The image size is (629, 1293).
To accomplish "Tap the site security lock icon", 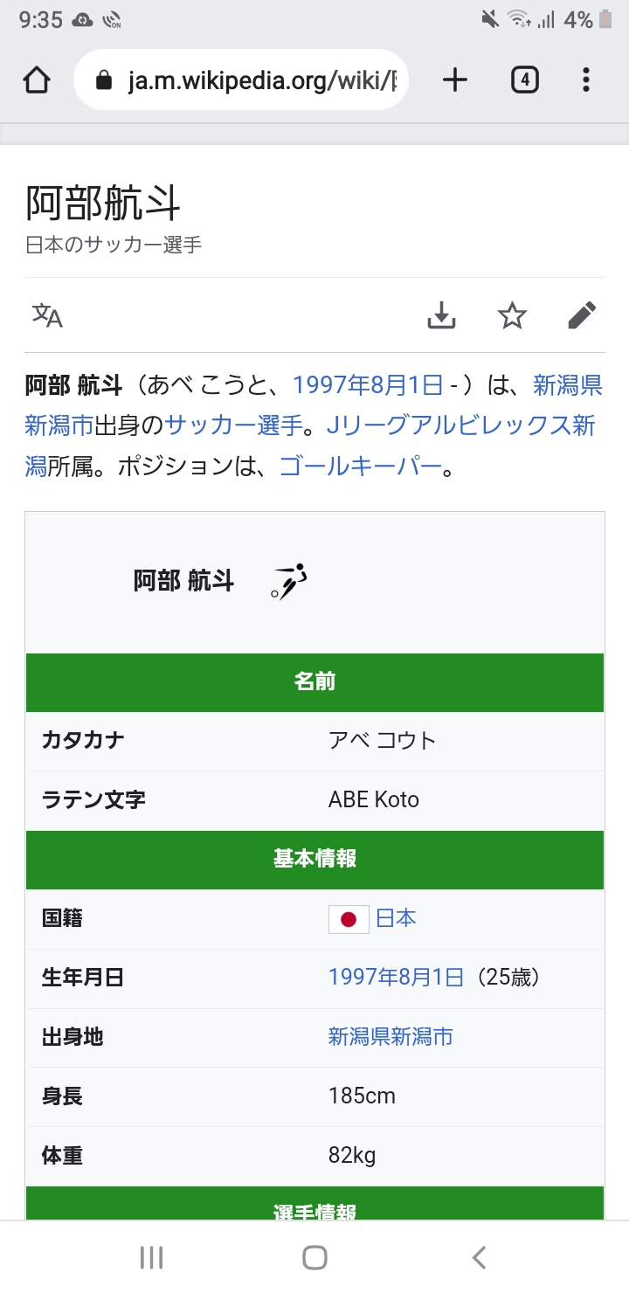I will 104,81.
